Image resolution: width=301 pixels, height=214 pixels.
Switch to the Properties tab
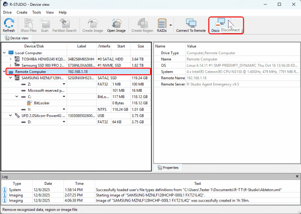(x=168, y=167)
